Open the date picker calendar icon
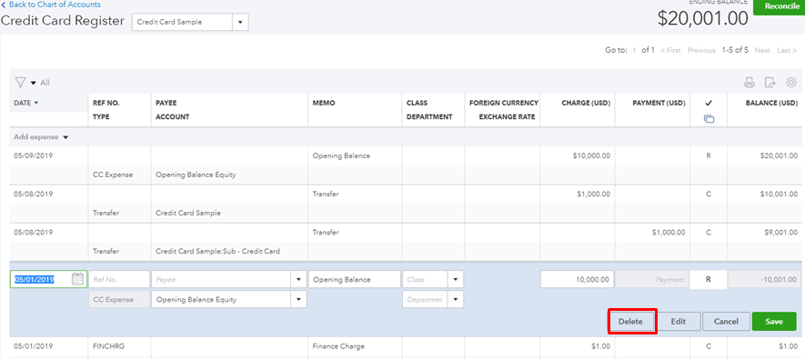Viewport: 805px width, 359px height. (77, 279)
